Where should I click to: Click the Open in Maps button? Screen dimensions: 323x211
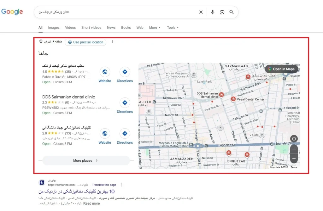[281, 69]
